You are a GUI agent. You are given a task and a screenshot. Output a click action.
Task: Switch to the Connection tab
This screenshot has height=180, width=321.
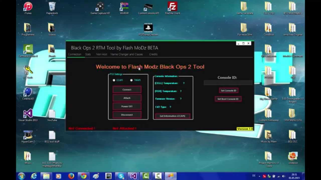74,54
